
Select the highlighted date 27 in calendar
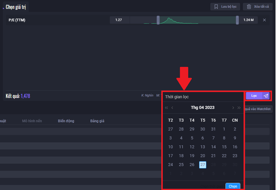(x=203, y=165)
